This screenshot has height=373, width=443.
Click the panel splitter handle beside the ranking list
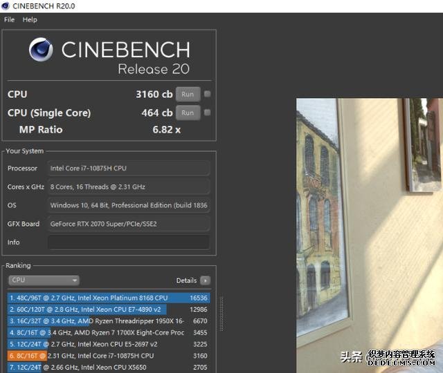(x=221, y=314)
